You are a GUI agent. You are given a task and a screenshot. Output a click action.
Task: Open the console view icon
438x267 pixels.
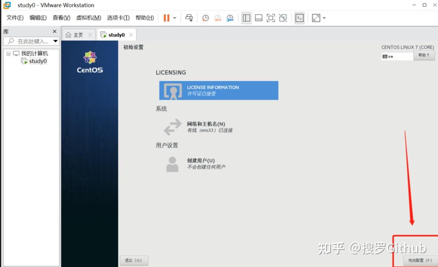point(299,18)
